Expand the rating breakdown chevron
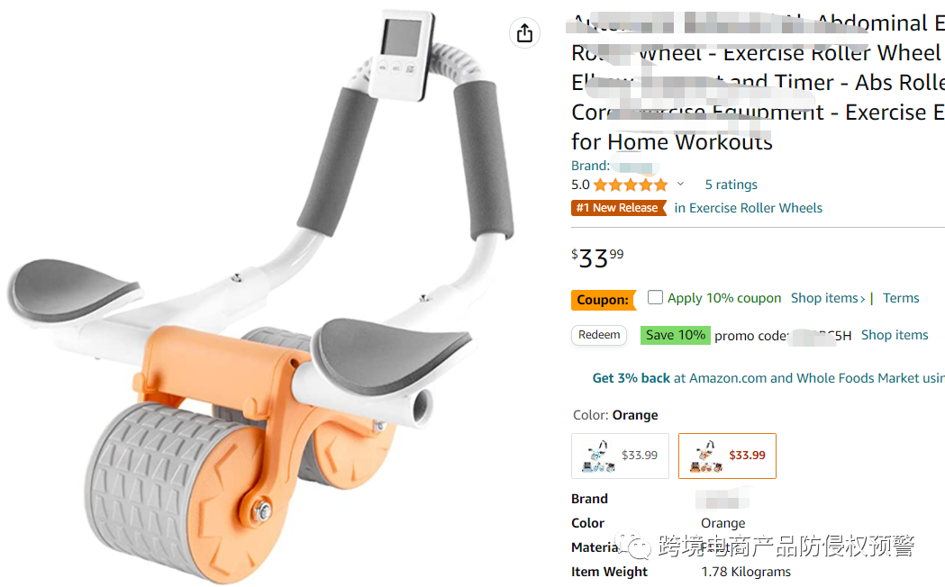This screenshot has width=945, height=587. (x=680, y=185)
